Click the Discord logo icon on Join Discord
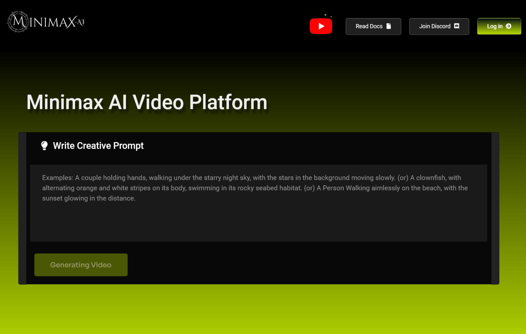Viewport: 526px width, 334px height. [x=456, y=26]
